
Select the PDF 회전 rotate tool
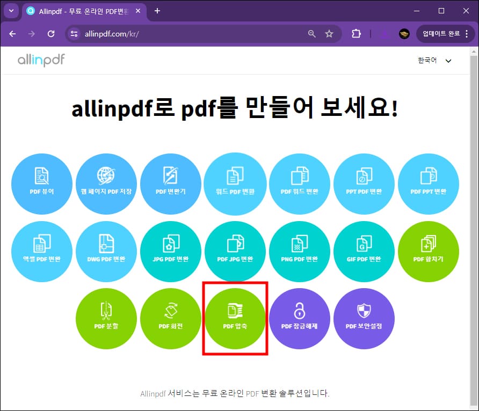(171, 318)
